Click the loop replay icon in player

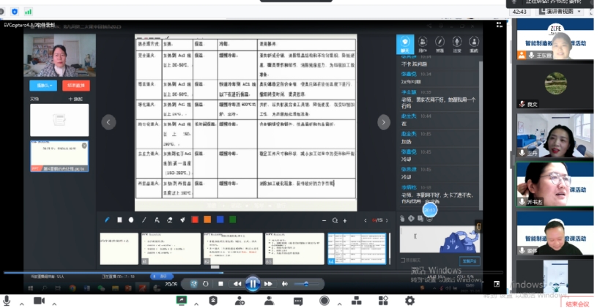click(x=206, y=284)
